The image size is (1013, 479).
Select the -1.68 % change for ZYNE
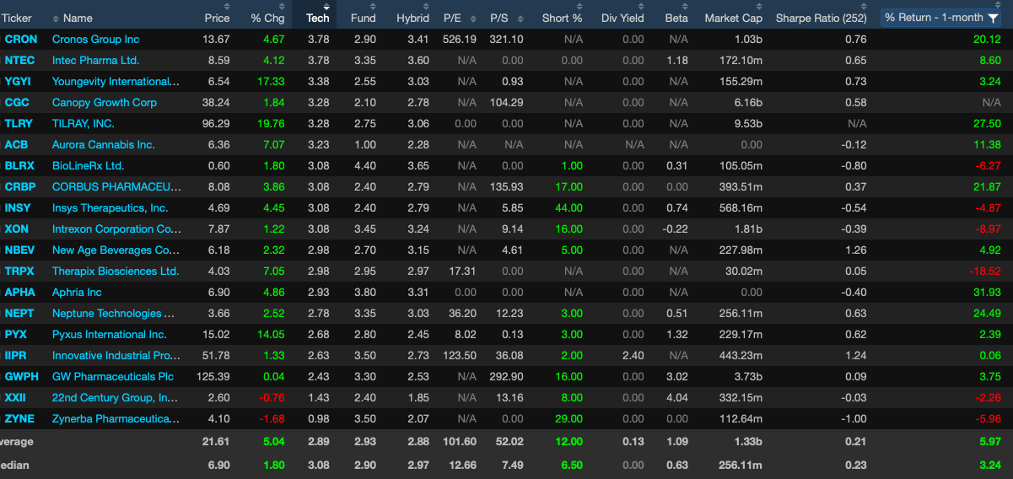point(272,419)
